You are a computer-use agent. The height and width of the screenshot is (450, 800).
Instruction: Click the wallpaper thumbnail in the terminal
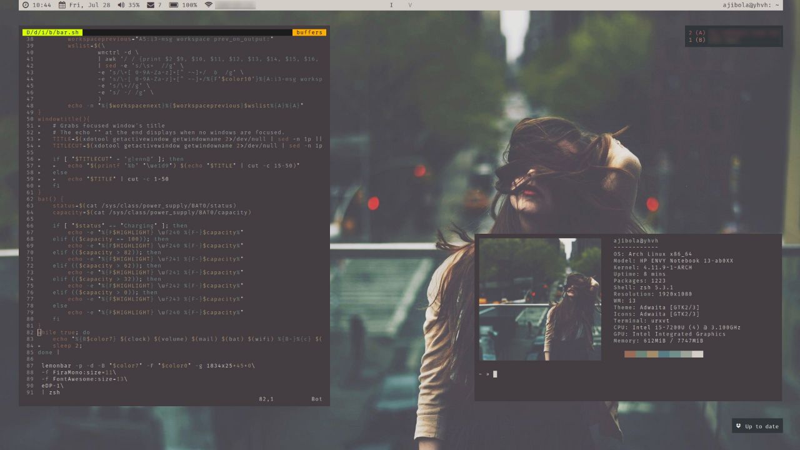point(540,299)
